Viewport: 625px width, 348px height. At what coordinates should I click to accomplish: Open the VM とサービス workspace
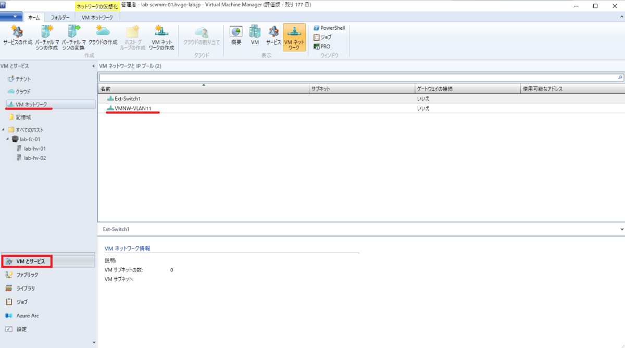[x=48, y=261]
